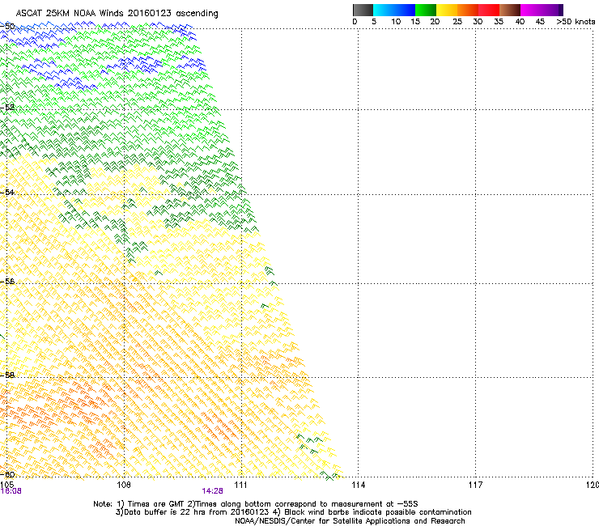Click the 105 longitude label
599x526 pixels.
pyautogui.click(x=6, y=485)
